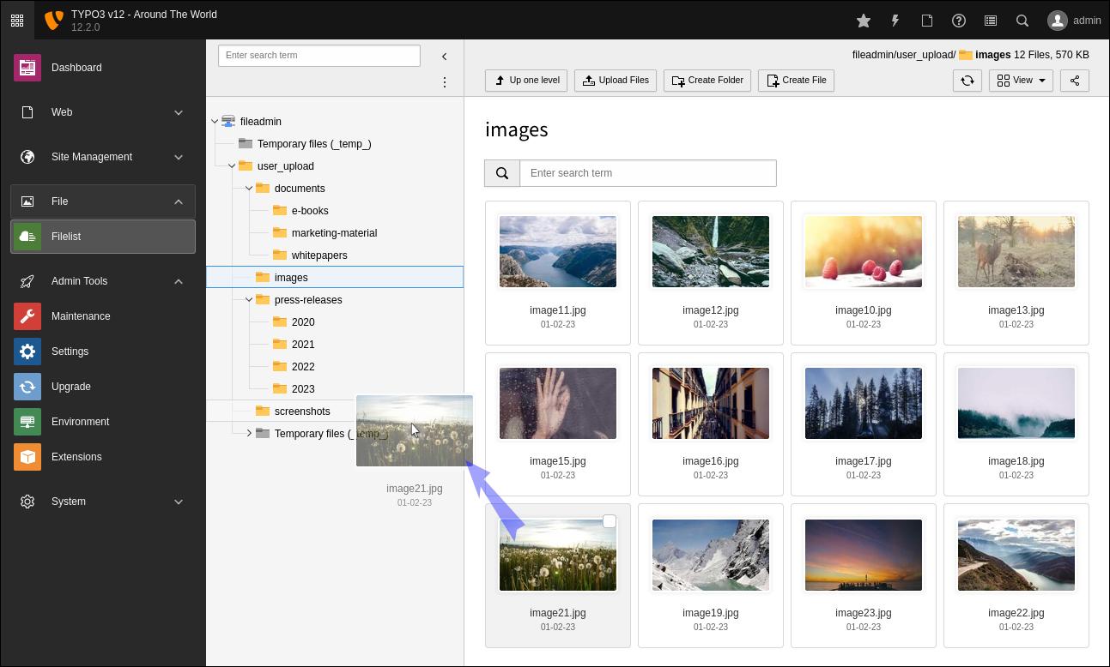Collapse the folder tree sidebar with the chevron
Viewport: 1110px width, 667px height.
coord(444,56)
